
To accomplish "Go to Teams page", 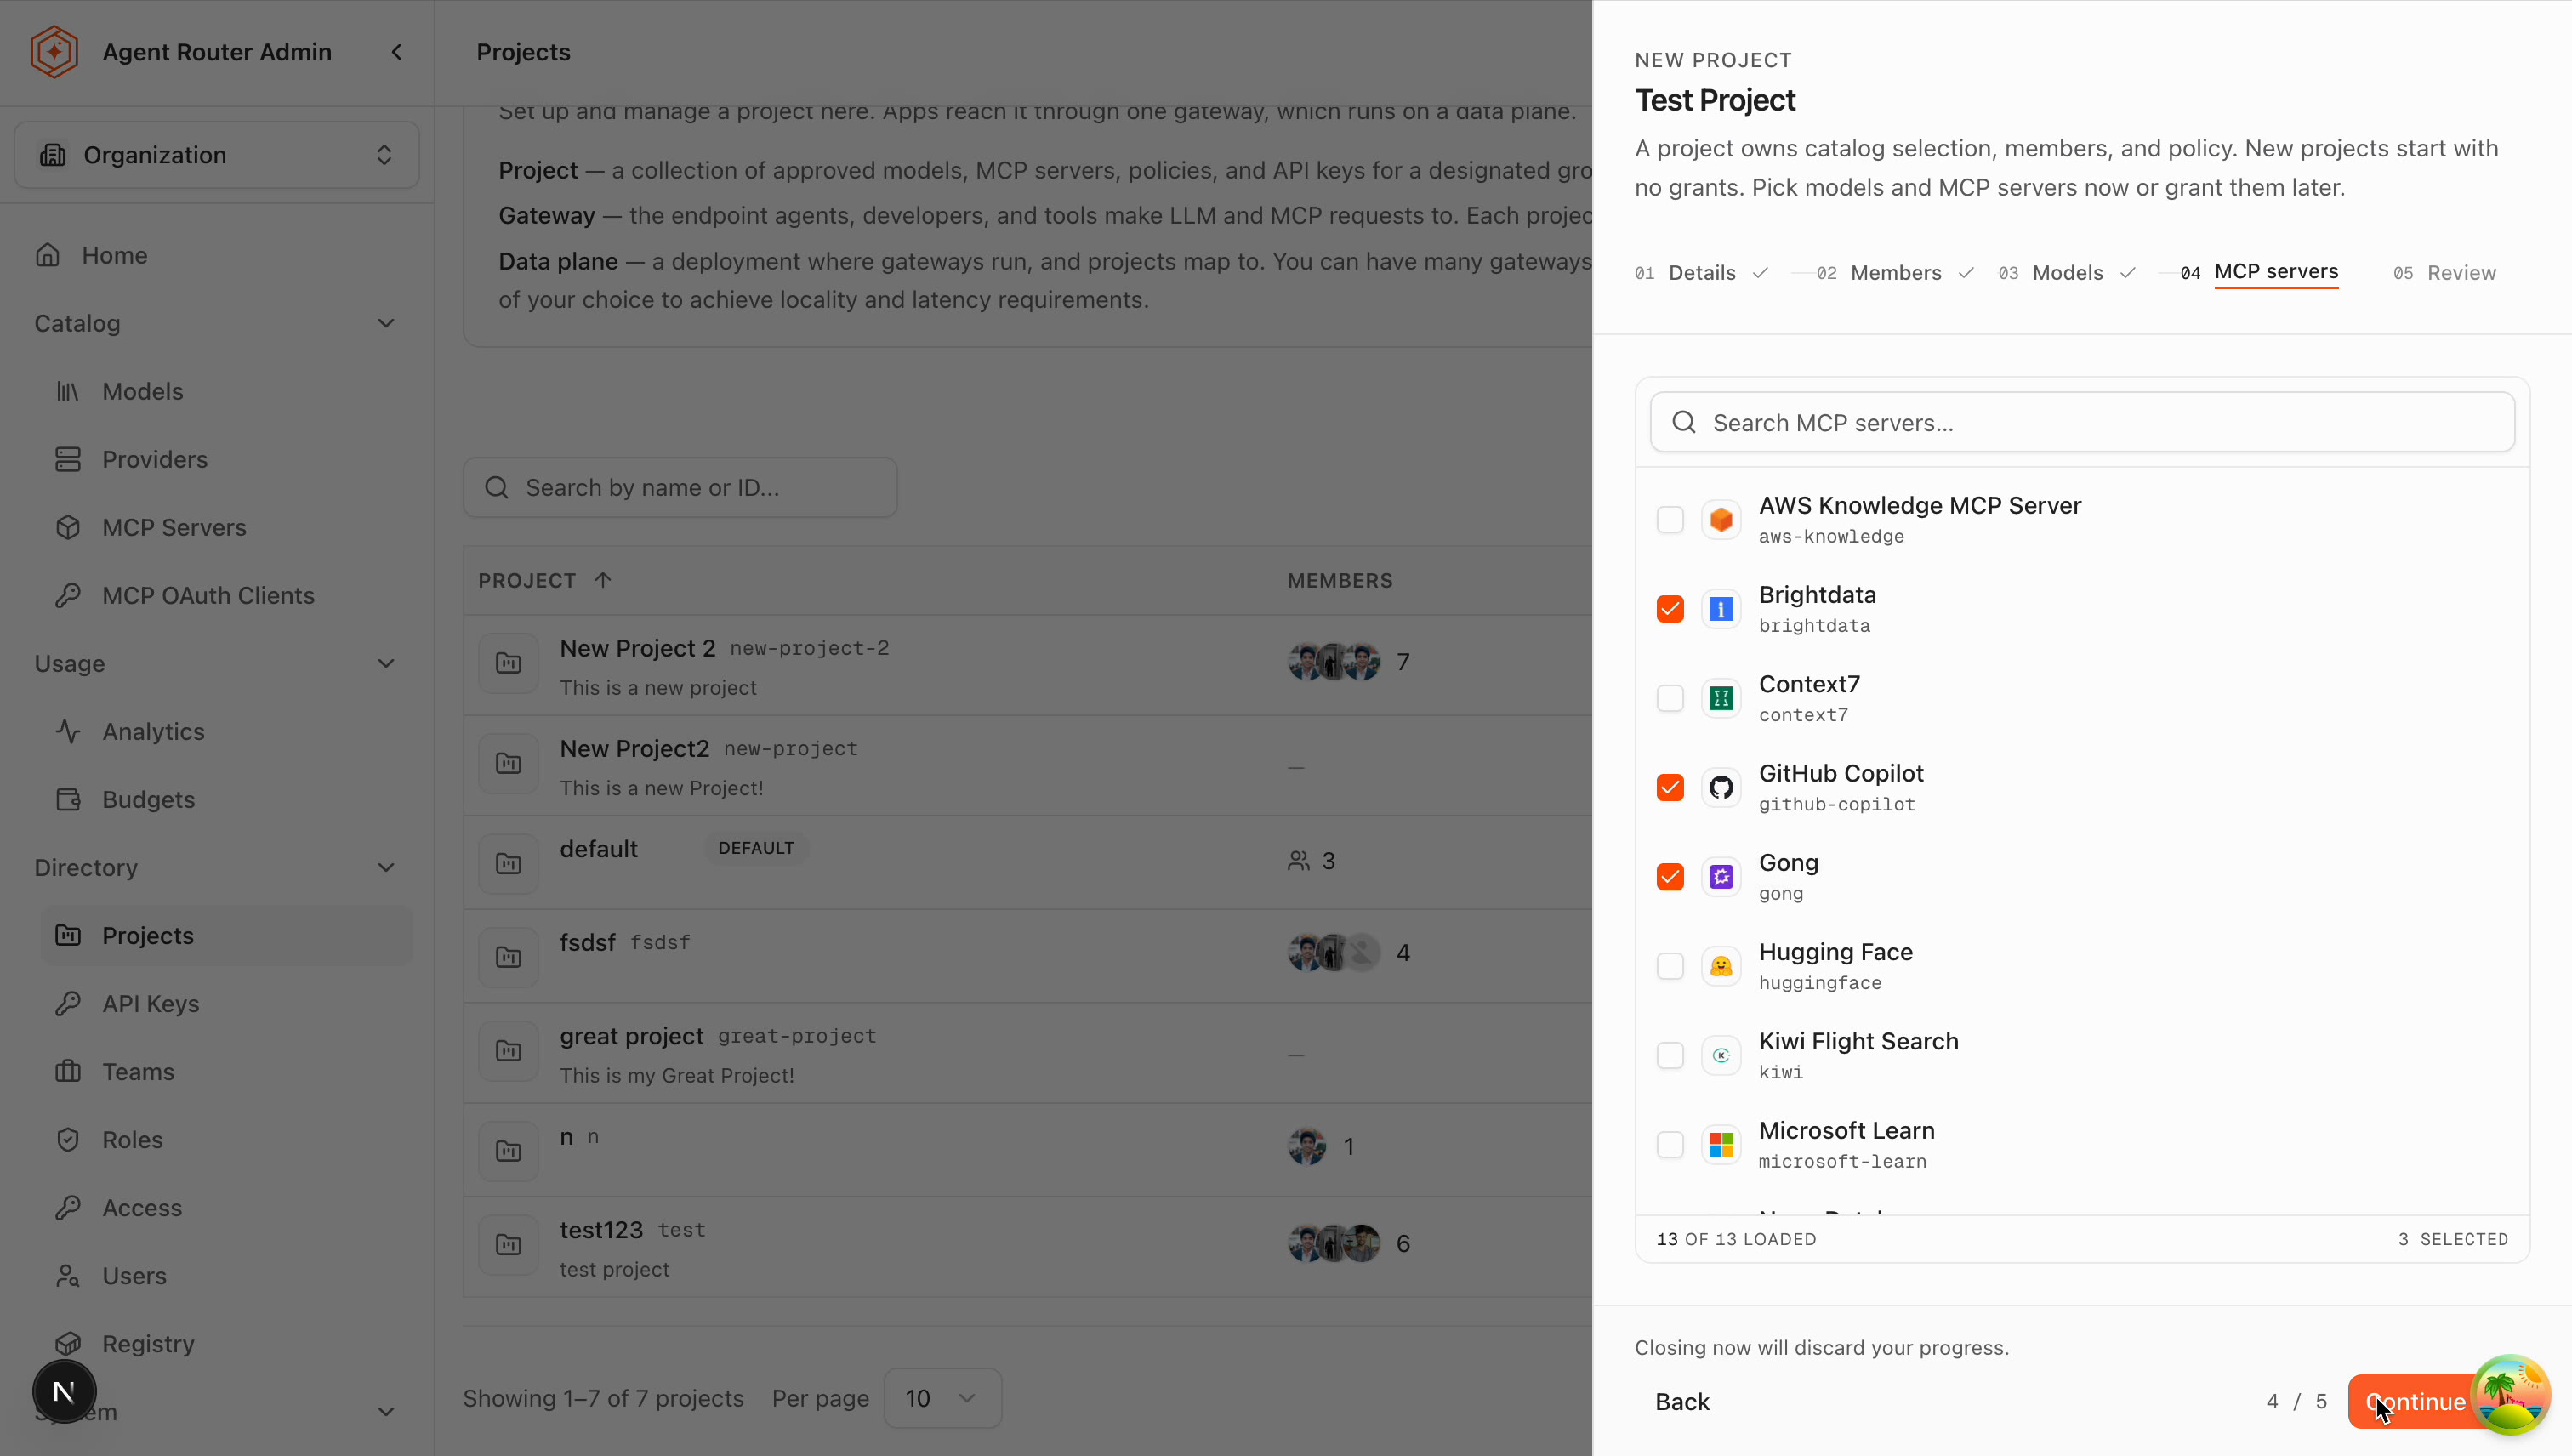I will click(x=138, y=1071).
